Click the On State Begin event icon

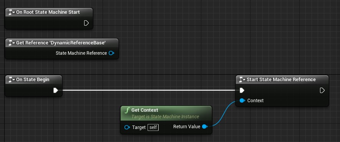click(x=12, y=80)
